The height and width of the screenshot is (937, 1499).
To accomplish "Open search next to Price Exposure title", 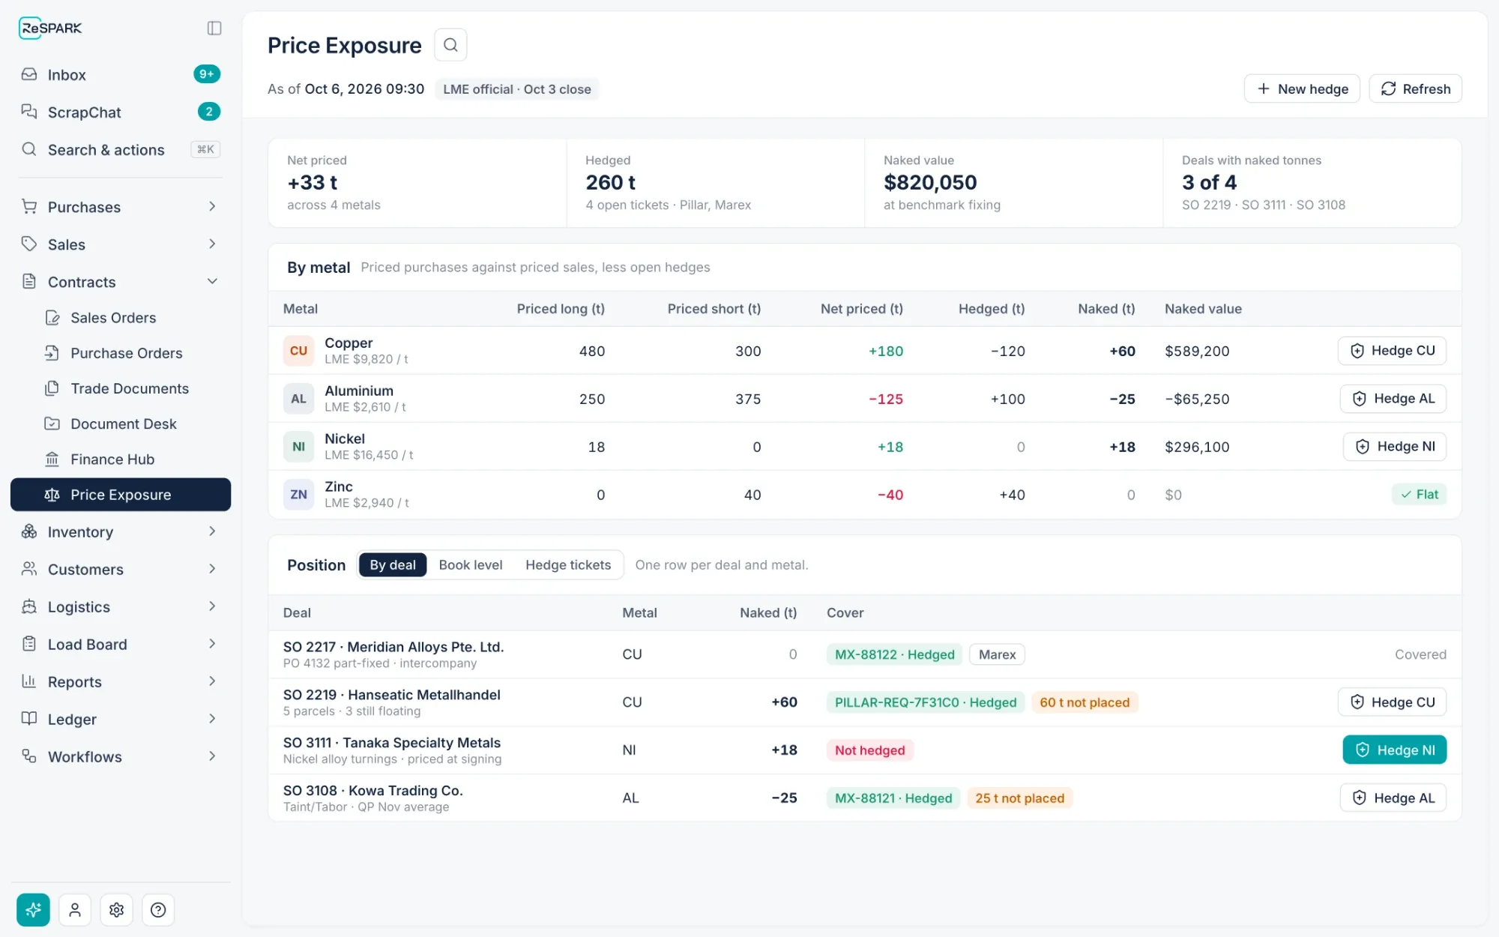I will pyautogui.click(x=450, y=45).
